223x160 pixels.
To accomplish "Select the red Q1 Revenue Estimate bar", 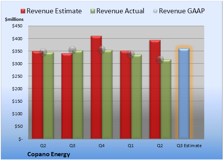I will coord(126,95).
